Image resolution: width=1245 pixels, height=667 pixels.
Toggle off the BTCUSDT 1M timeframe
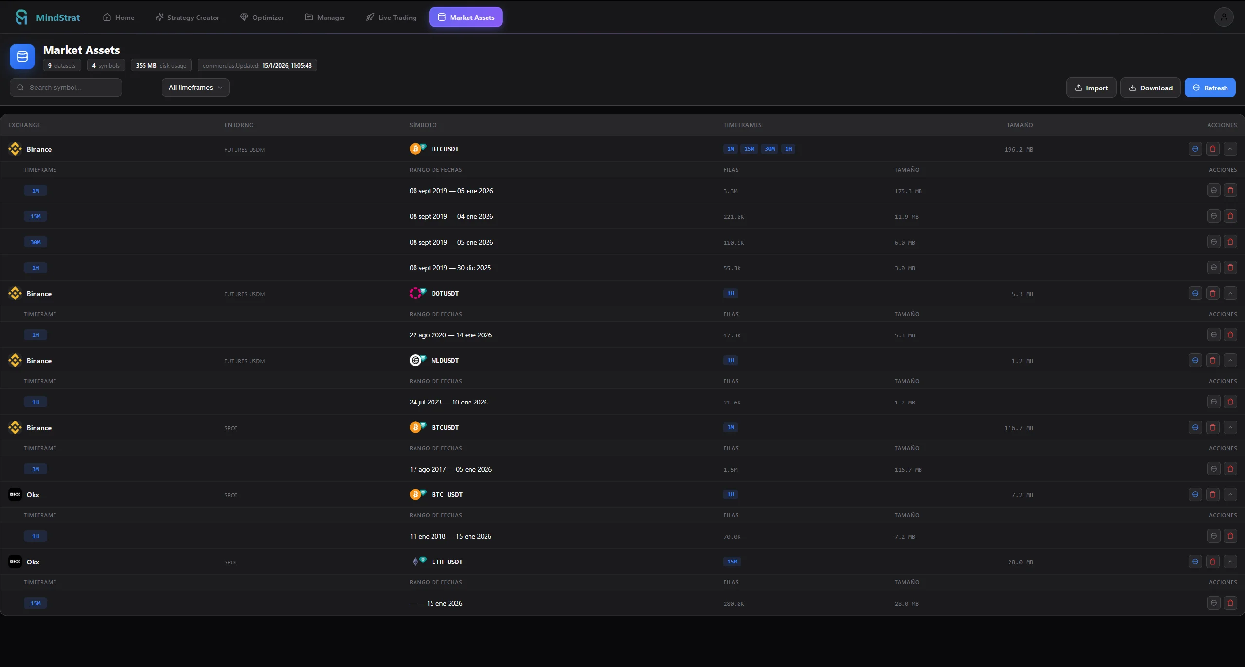tap(1214, 190)
